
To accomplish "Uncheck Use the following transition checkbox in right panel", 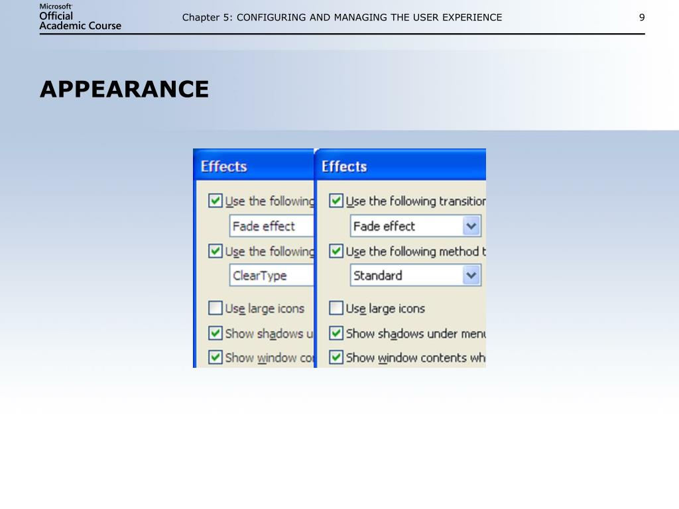I will [x=336, y=201].
